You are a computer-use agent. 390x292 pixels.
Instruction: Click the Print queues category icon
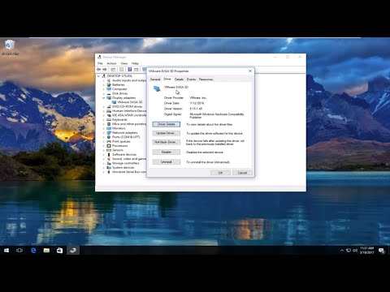109,141
